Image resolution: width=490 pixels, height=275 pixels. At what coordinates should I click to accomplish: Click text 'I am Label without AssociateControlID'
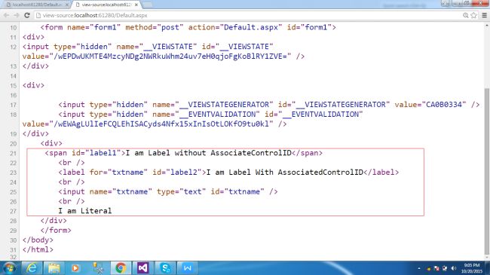tap(208, 153)
